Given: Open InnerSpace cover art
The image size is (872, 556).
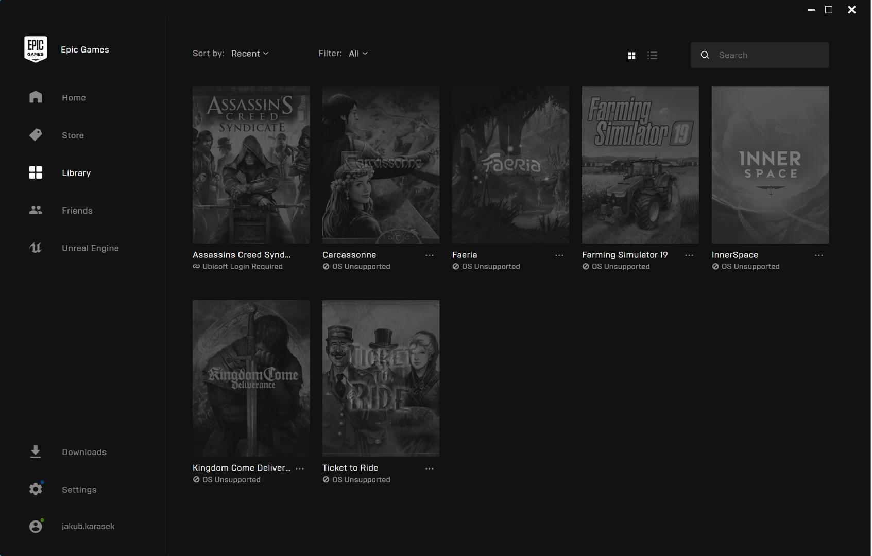Looking at the screenshot, I should 771,165.
